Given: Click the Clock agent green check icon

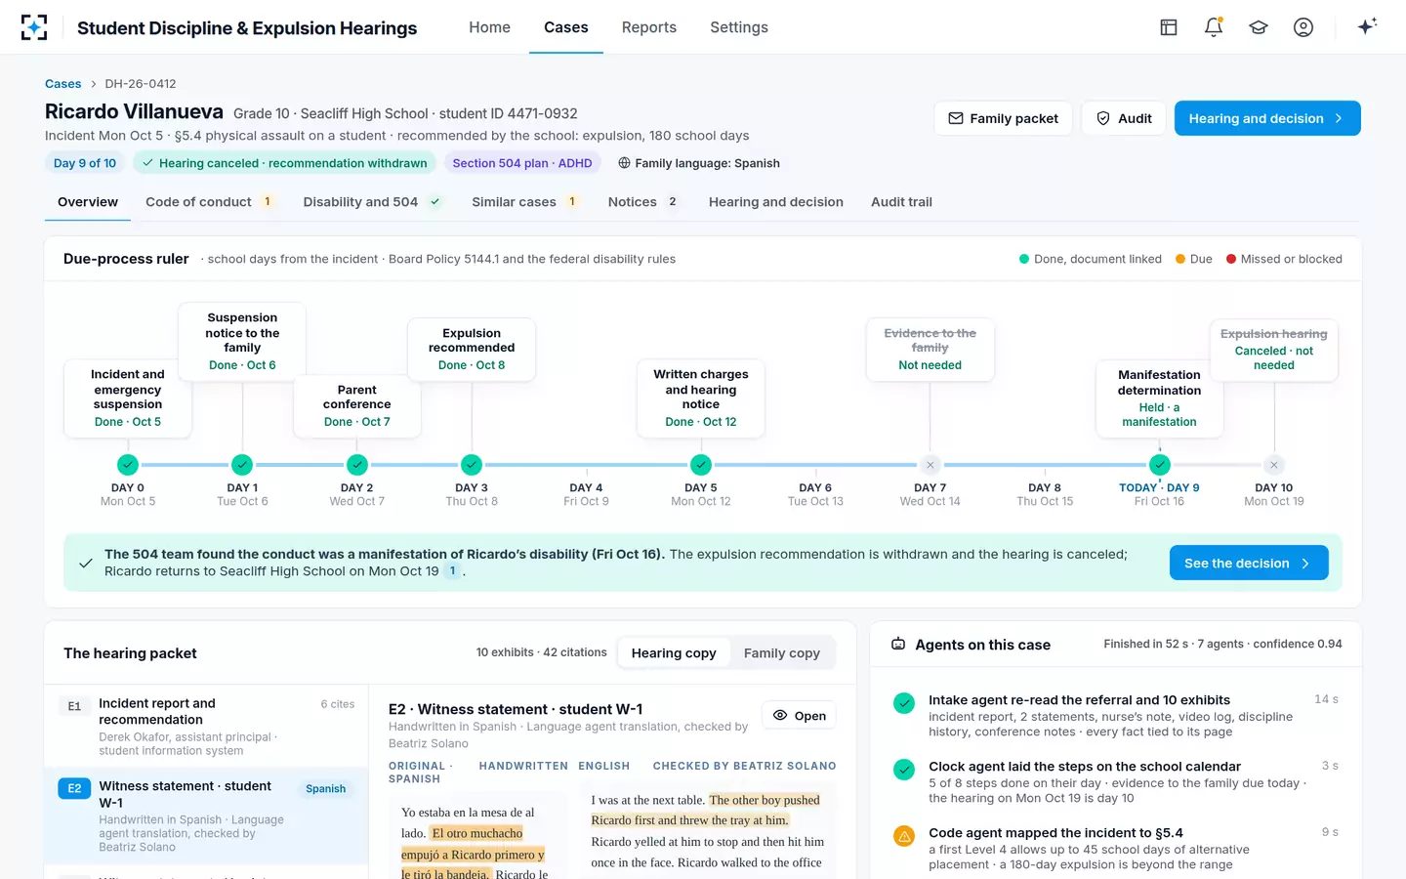Looking at the screenshot, I should coord(904,770).
